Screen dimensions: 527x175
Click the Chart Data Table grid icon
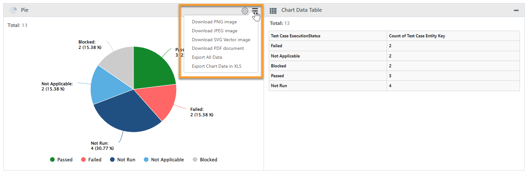point(273,11)
